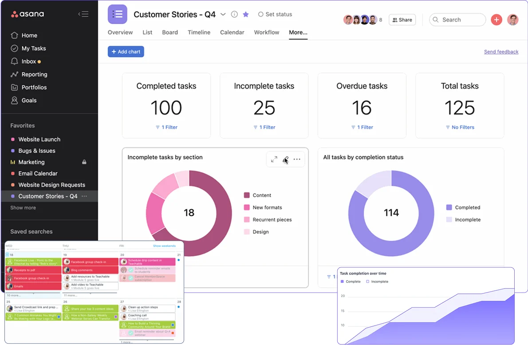
Task: Click the Overdue tasks count 16
Action: (x=362, y=108)
